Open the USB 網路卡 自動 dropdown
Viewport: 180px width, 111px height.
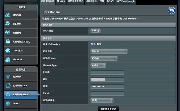tap(102, 100)
